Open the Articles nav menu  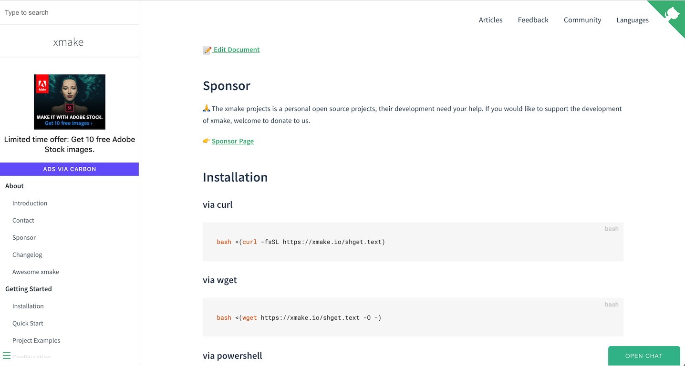[490, 20]
